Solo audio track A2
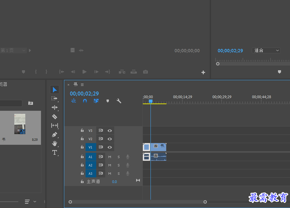The width and height of the screenshot is (290, 208). [119, 165]
